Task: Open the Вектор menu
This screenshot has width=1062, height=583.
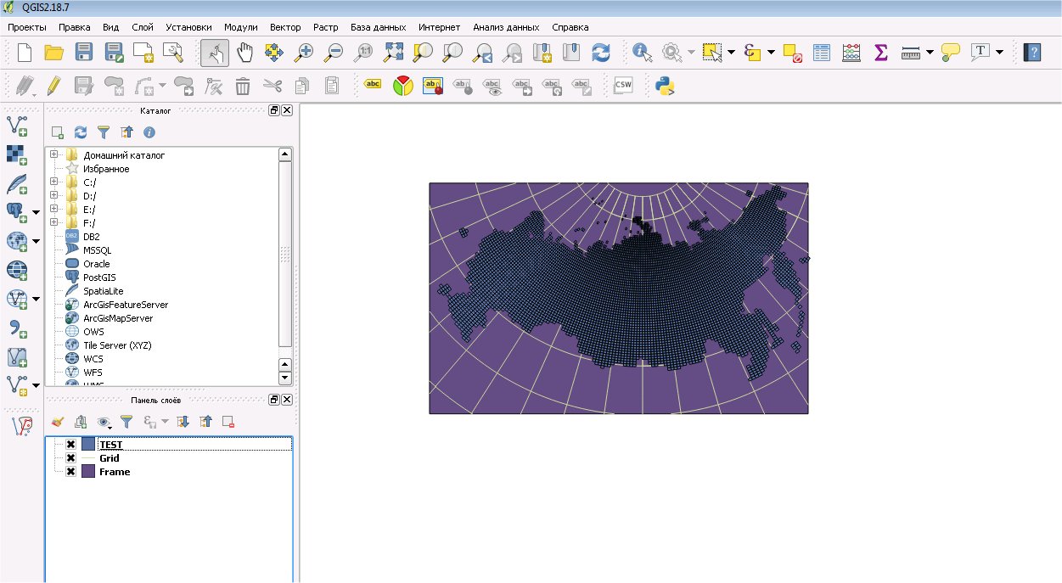Action: click(x=285, y=27)
